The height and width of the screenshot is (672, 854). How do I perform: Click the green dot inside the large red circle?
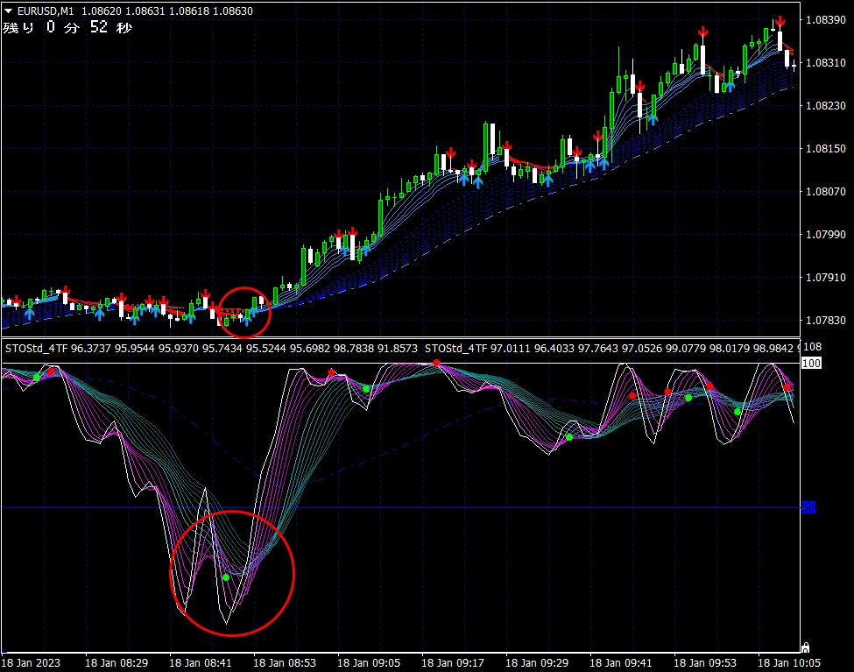point(226,577)
